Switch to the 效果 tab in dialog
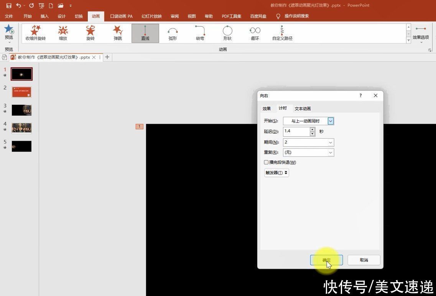436x296 pixels. coord(267,108)
